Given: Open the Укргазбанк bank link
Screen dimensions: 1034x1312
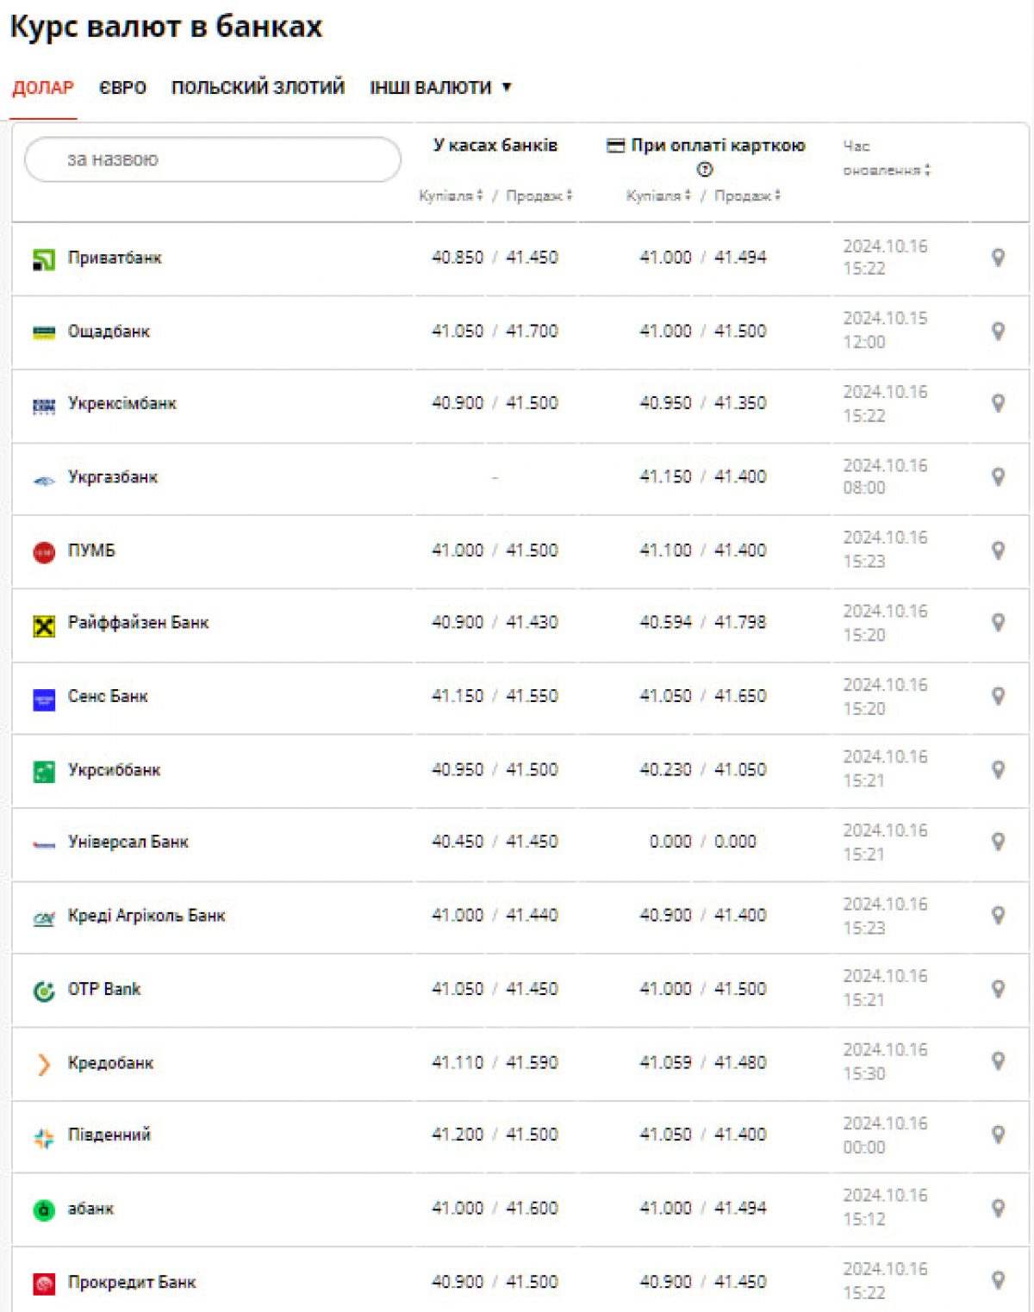Looking at the screenshot, I should 113,477.
